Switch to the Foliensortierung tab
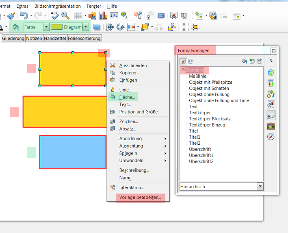288x233 pixels. pyautogui.click(x=84, y=38)
